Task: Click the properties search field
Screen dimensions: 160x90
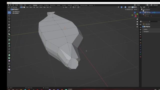Action: point(153,21)
